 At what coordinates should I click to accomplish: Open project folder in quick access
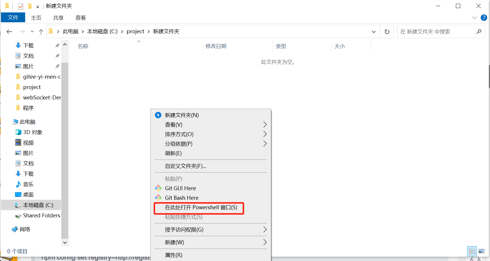[28, 87]
